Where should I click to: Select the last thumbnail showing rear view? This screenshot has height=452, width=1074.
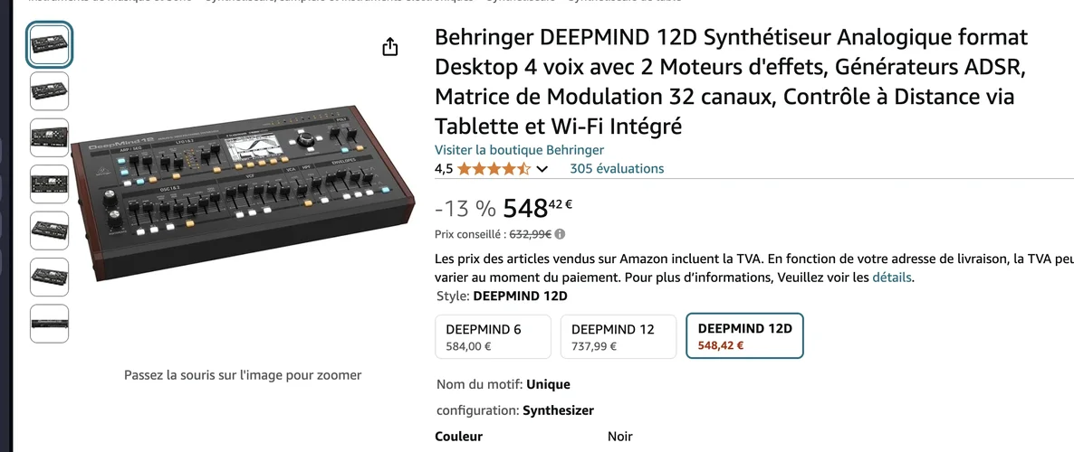pyautogui.click(x=50, y=323)
